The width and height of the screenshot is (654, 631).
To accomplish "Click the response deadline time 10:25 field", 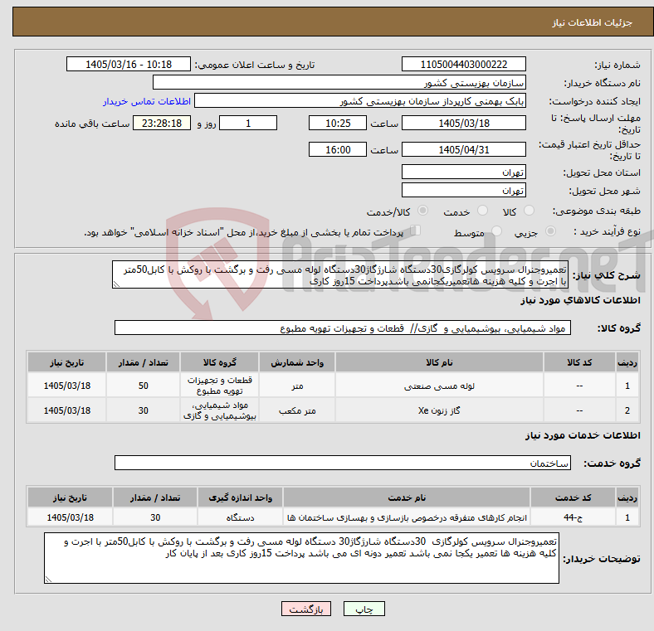I will pos(338,123).
